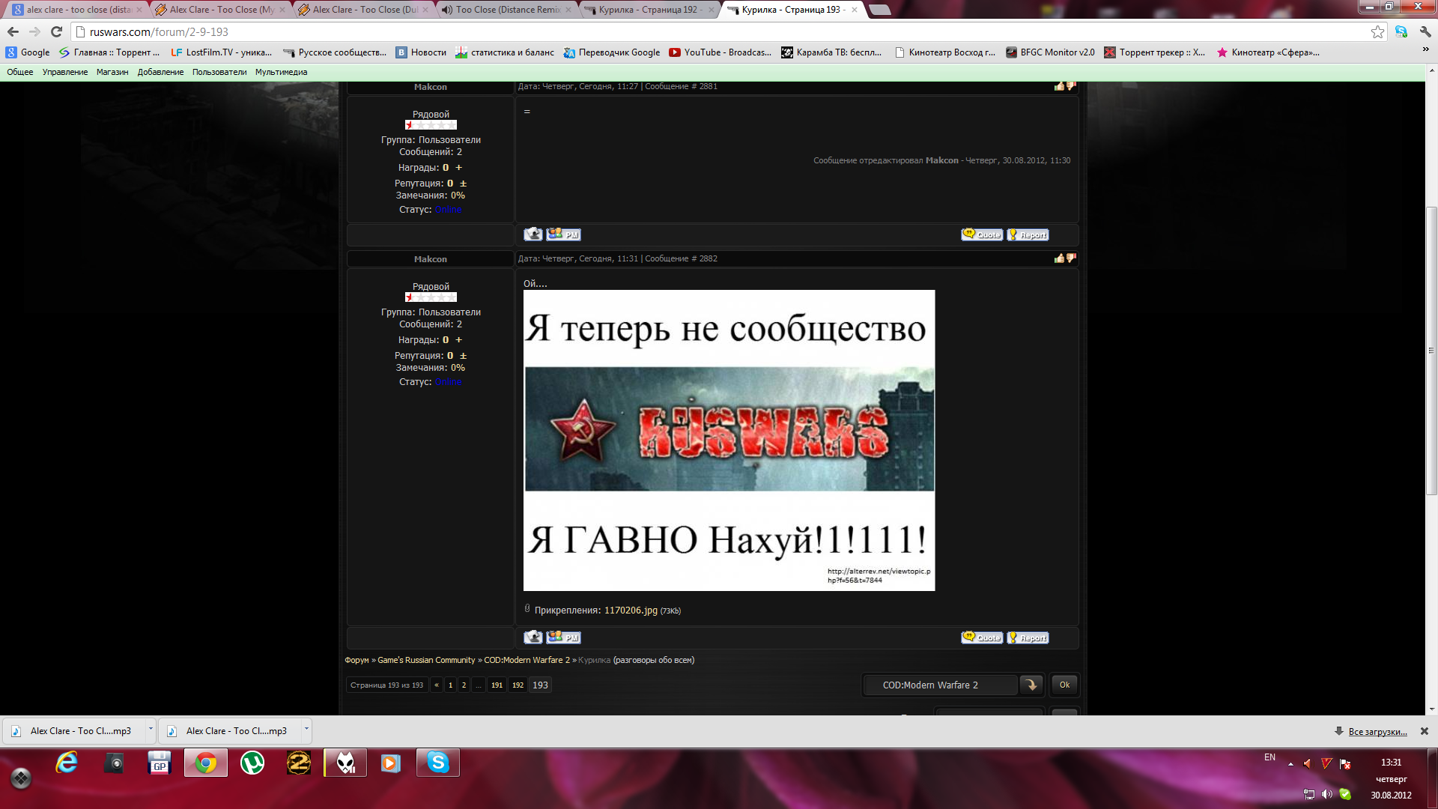
Task: Open second Alex Clare mp3 download dropdown
Action: tap(306, 730)
